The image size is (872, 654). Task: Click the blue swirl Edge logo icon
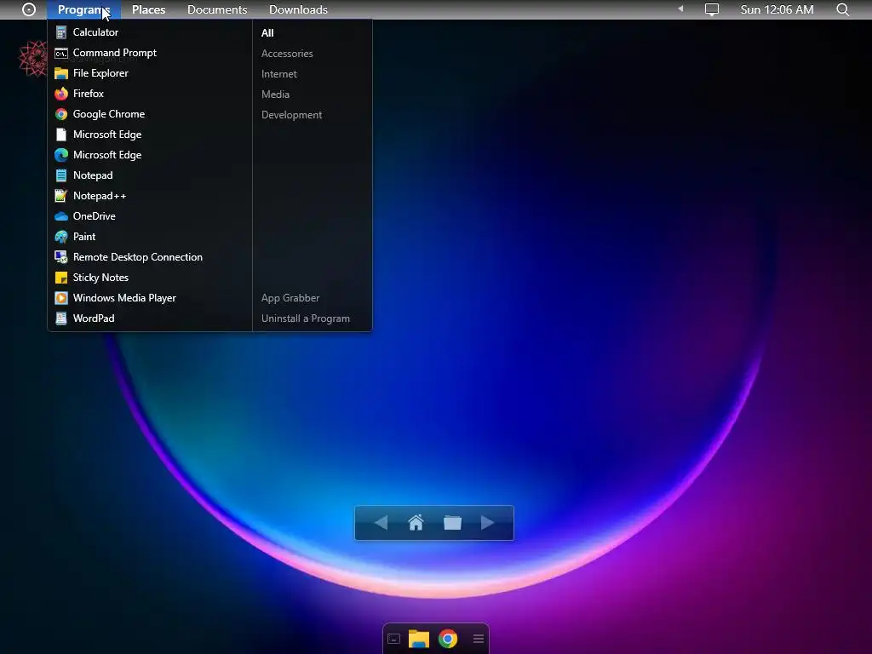tap(61, 155)
